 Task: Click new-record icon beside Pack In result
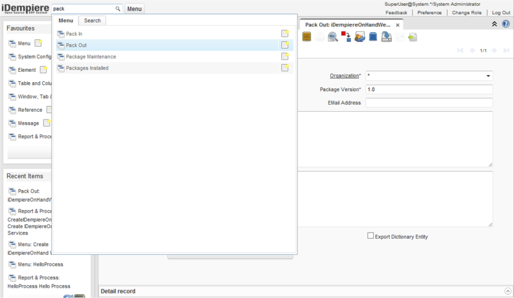285,33
